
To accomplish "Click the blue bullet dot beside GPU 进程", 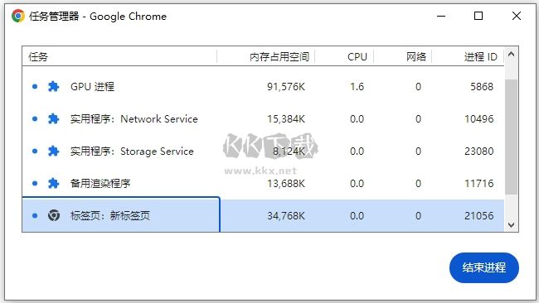I will (35, 86).
